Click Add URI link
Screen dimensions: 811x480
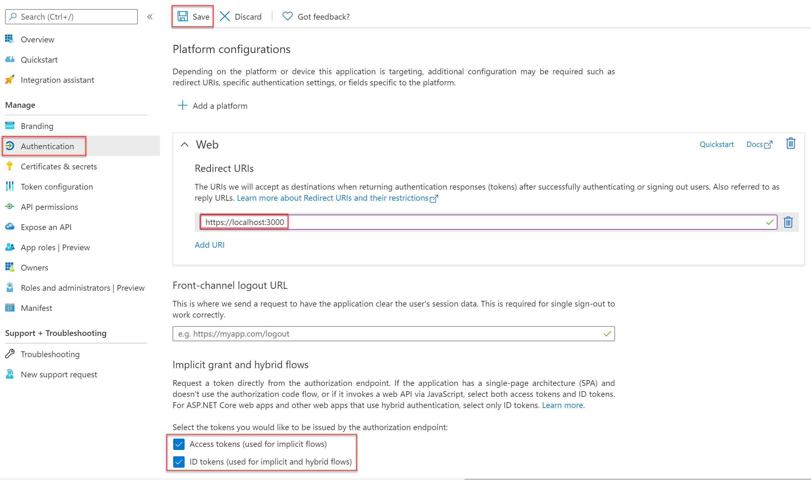point(209,245)
